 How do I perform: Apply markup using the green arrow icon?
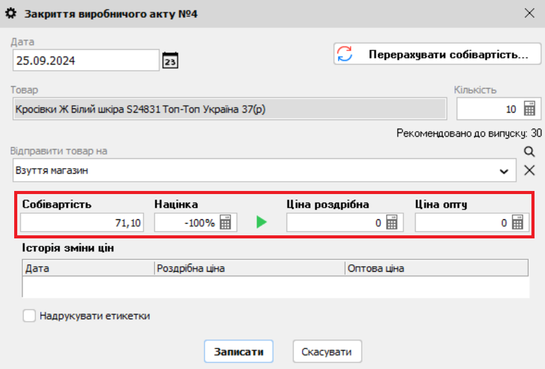coord(261,222)
